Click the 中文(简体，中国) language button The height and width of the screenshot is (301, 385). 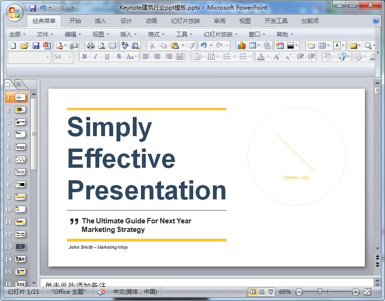(135, 292)
